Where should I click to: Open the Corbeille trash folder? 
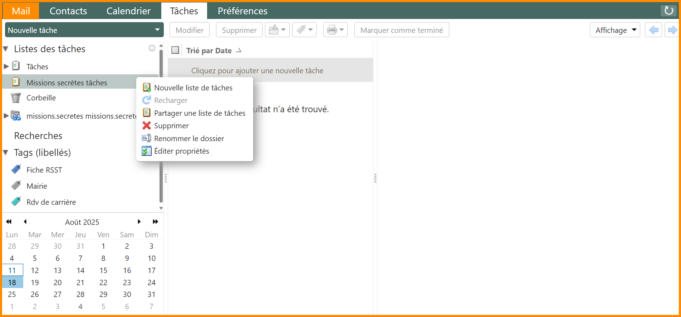click(41, 98)
